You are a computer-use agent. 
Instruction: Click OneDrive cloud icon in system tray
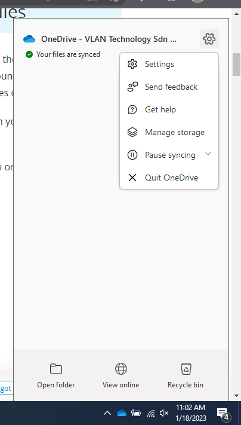(122, 413)
